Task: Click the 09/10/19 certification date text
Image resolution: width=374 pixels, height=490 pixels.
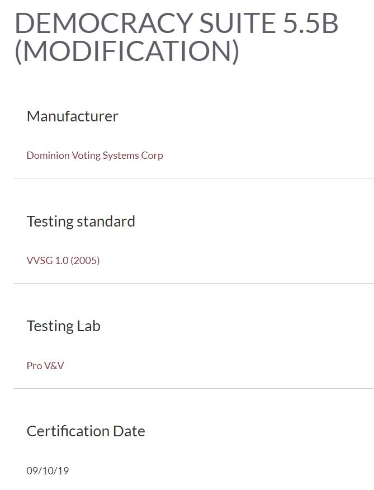Action: pos(48,471)
